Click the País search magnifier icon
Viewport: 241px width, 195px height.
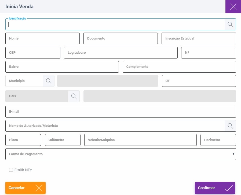click(74, 96)
